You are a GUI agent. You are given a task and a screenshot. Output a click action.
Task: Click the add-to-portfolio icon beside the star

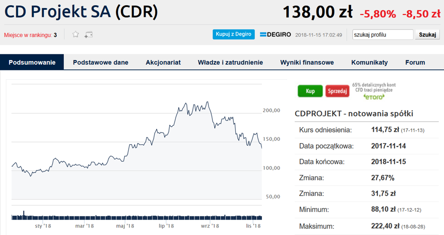click(x=88, y=34)
